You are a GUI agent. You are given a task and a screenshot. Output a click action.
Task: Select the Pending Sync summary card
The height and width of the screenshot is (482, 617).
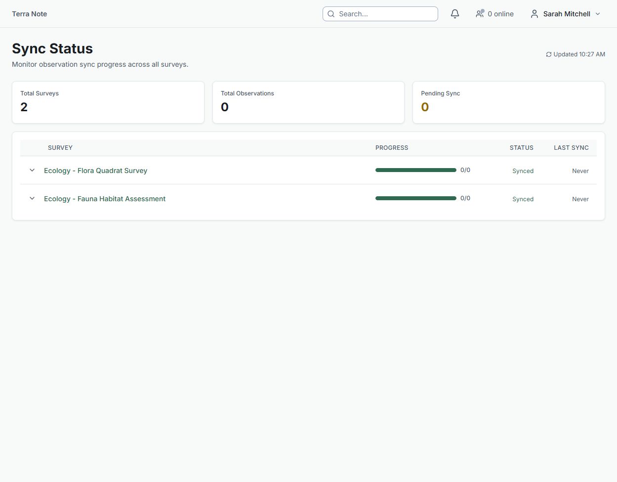508,102
